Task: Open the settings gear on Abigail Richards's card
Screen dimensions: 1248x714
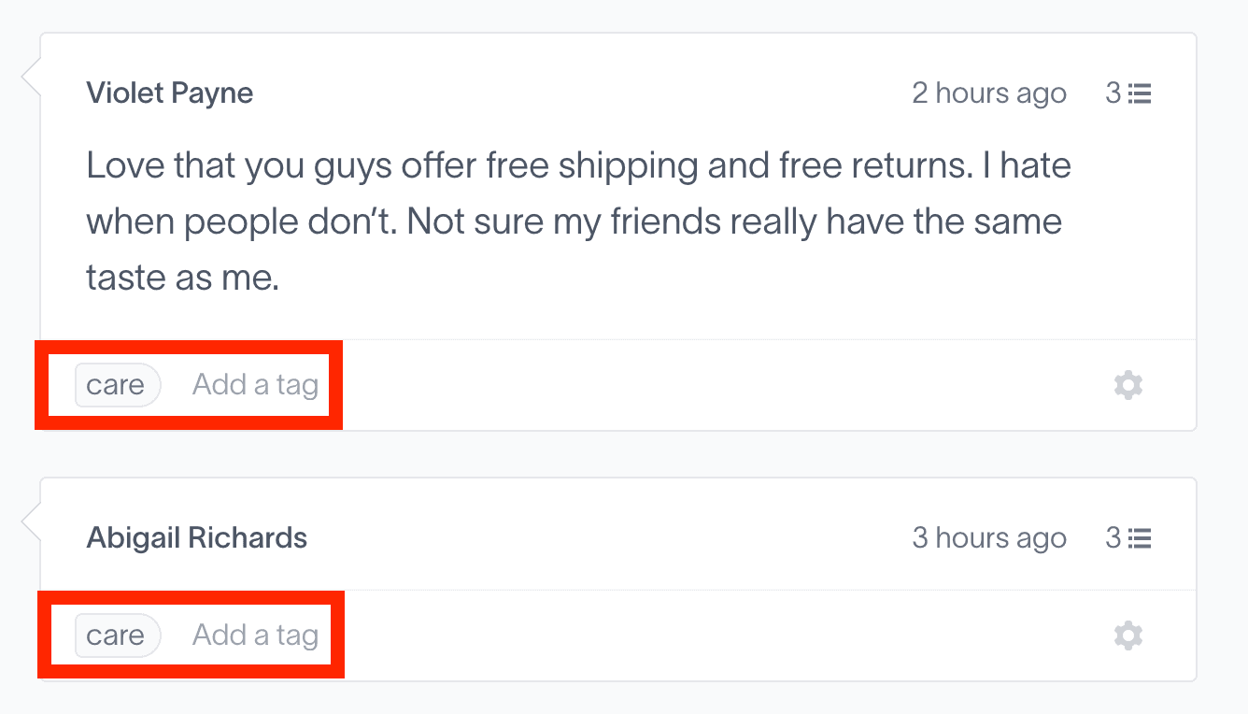Action: pyautogui.click(x=1128, y=635)
